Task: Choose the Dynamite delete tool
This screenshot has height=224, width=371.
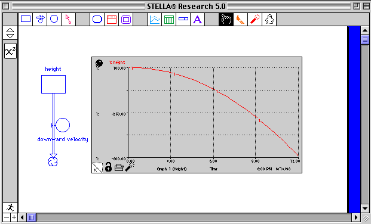Action: [x=255, y=19]
